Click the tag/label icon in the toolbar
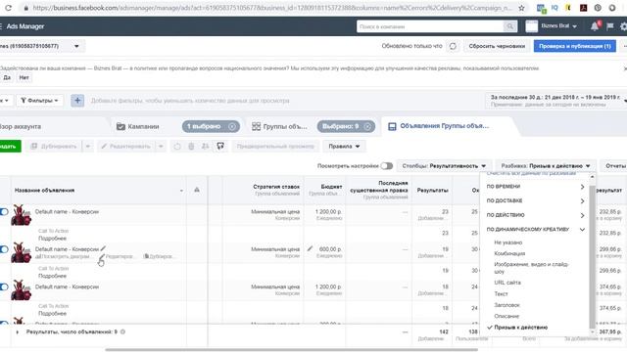This screenshot has height=352, width=627. tap(220, 147)
